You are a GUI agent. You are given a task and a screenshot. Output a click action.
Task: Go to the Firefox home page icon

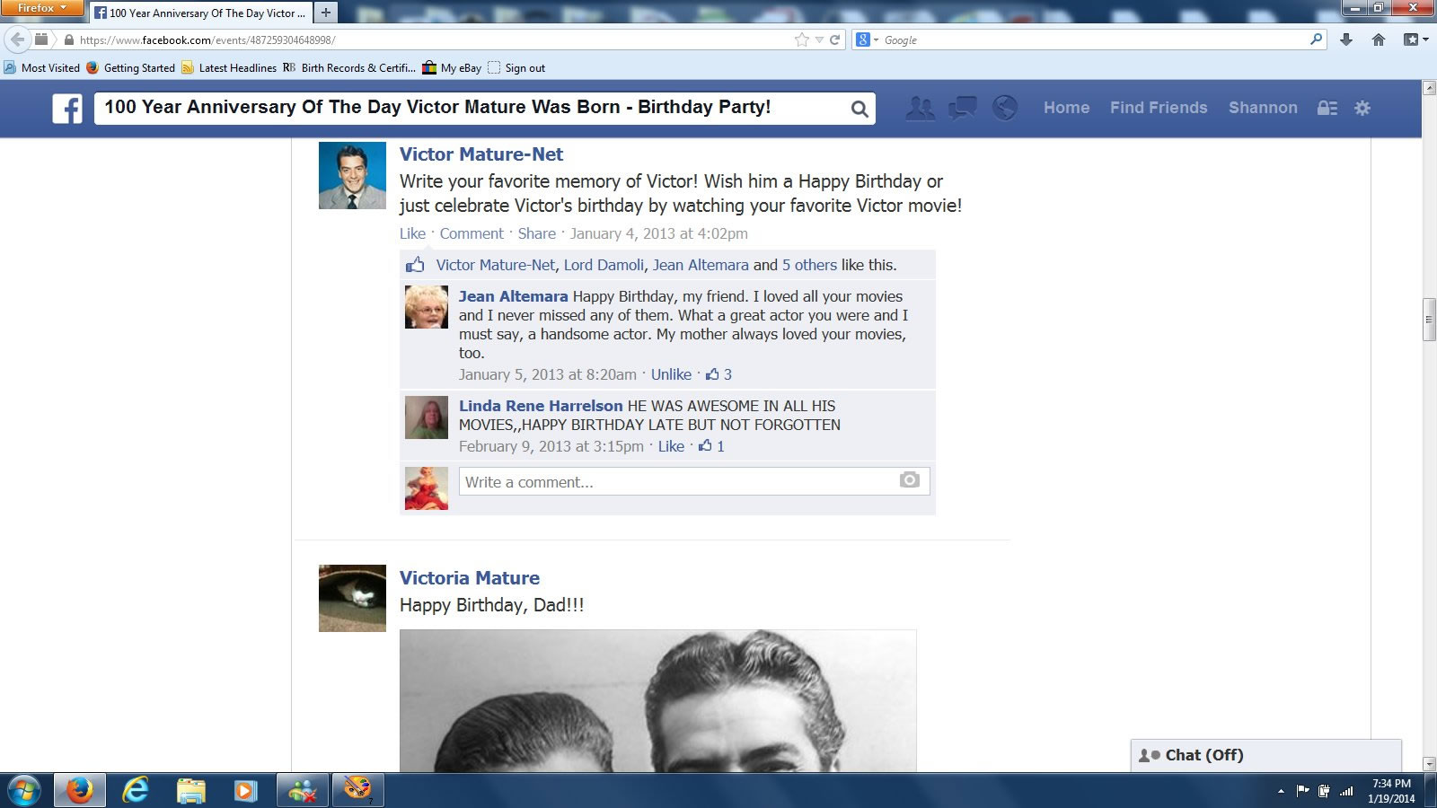click(x=1379, y=40)
